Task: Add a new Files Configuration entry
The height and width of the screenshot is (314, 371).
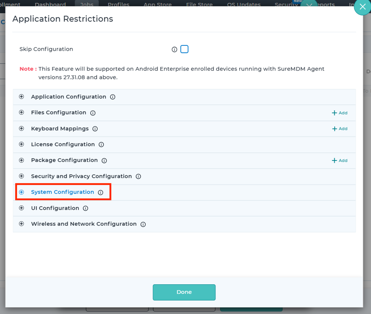Action: pyautogui.click(x=340, y=113)
